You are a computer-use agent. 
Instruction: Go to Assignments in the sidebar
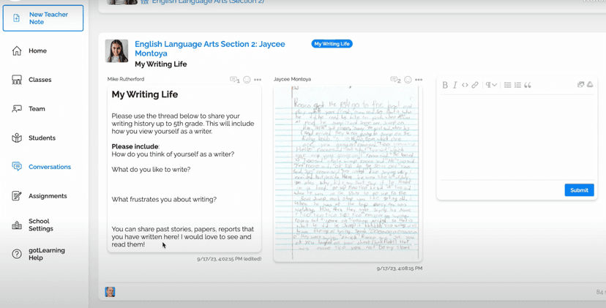tap(48, 196)
